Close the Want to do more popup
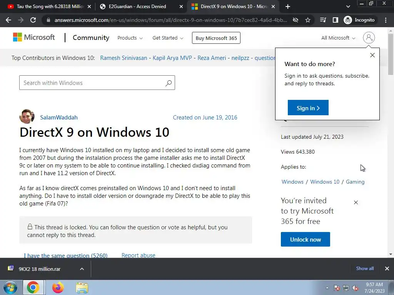Image resolution: width=394 pixels, height=295 pixels. (x=372, y=55)
